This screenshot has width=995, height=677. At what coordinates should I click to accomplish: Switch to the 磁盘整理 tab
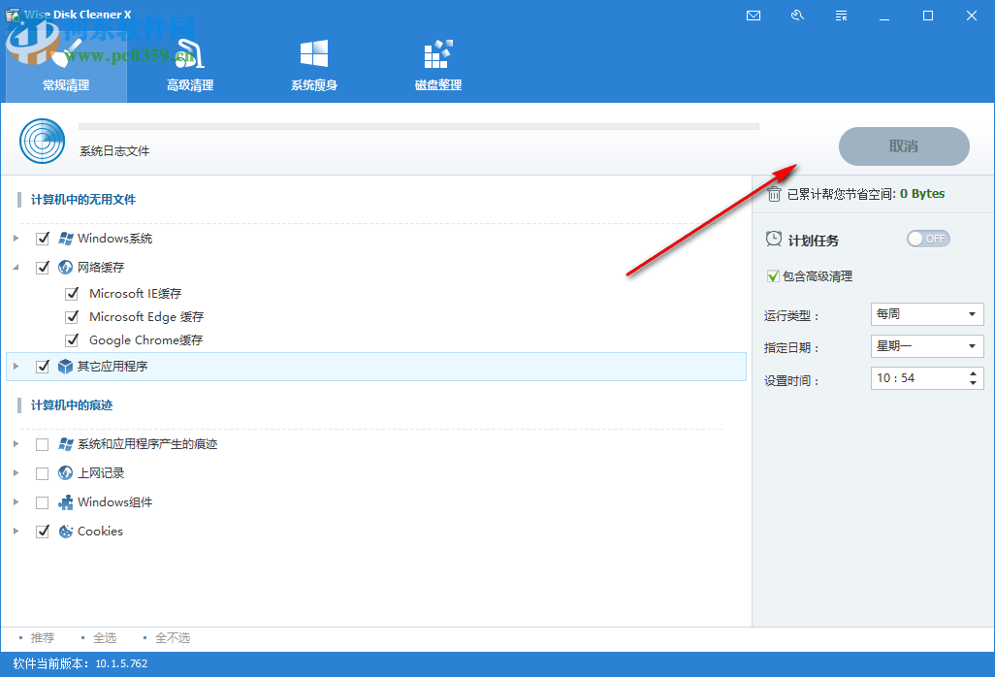click(437, 65)
